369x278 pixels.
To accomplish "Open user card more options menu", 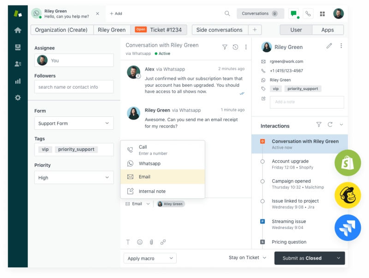I will [341, 46].
